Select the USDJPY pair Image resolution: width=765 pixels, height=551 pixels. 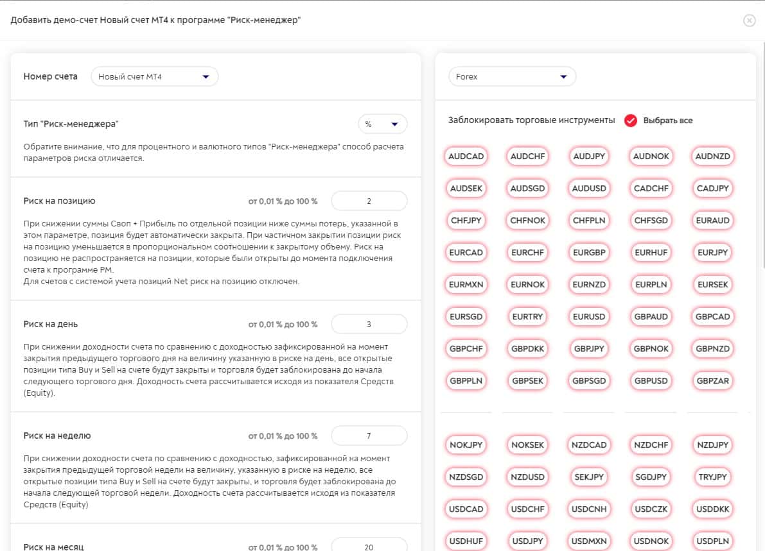[x=527, y=542]
